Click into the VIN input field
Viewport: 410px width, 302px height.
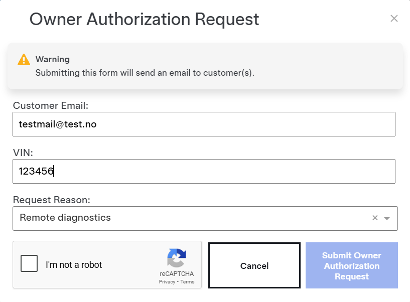204,172
